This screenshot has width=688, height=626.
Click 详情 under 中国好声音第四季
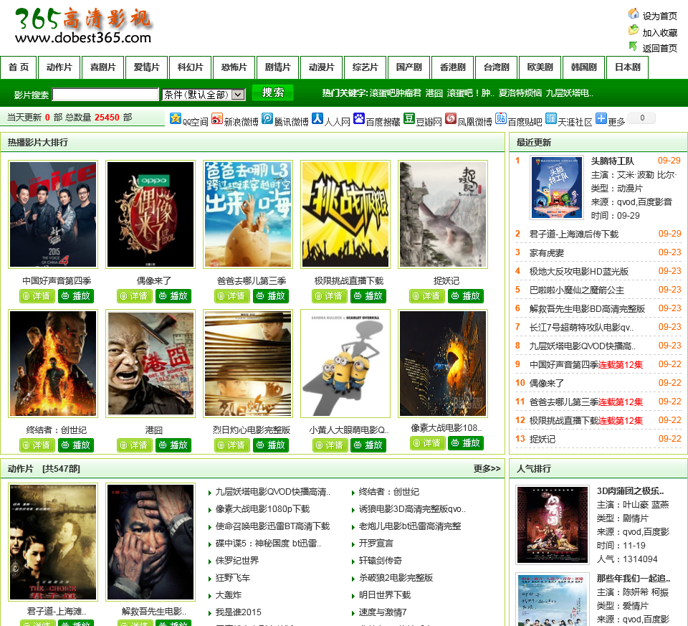coord(37,296)
